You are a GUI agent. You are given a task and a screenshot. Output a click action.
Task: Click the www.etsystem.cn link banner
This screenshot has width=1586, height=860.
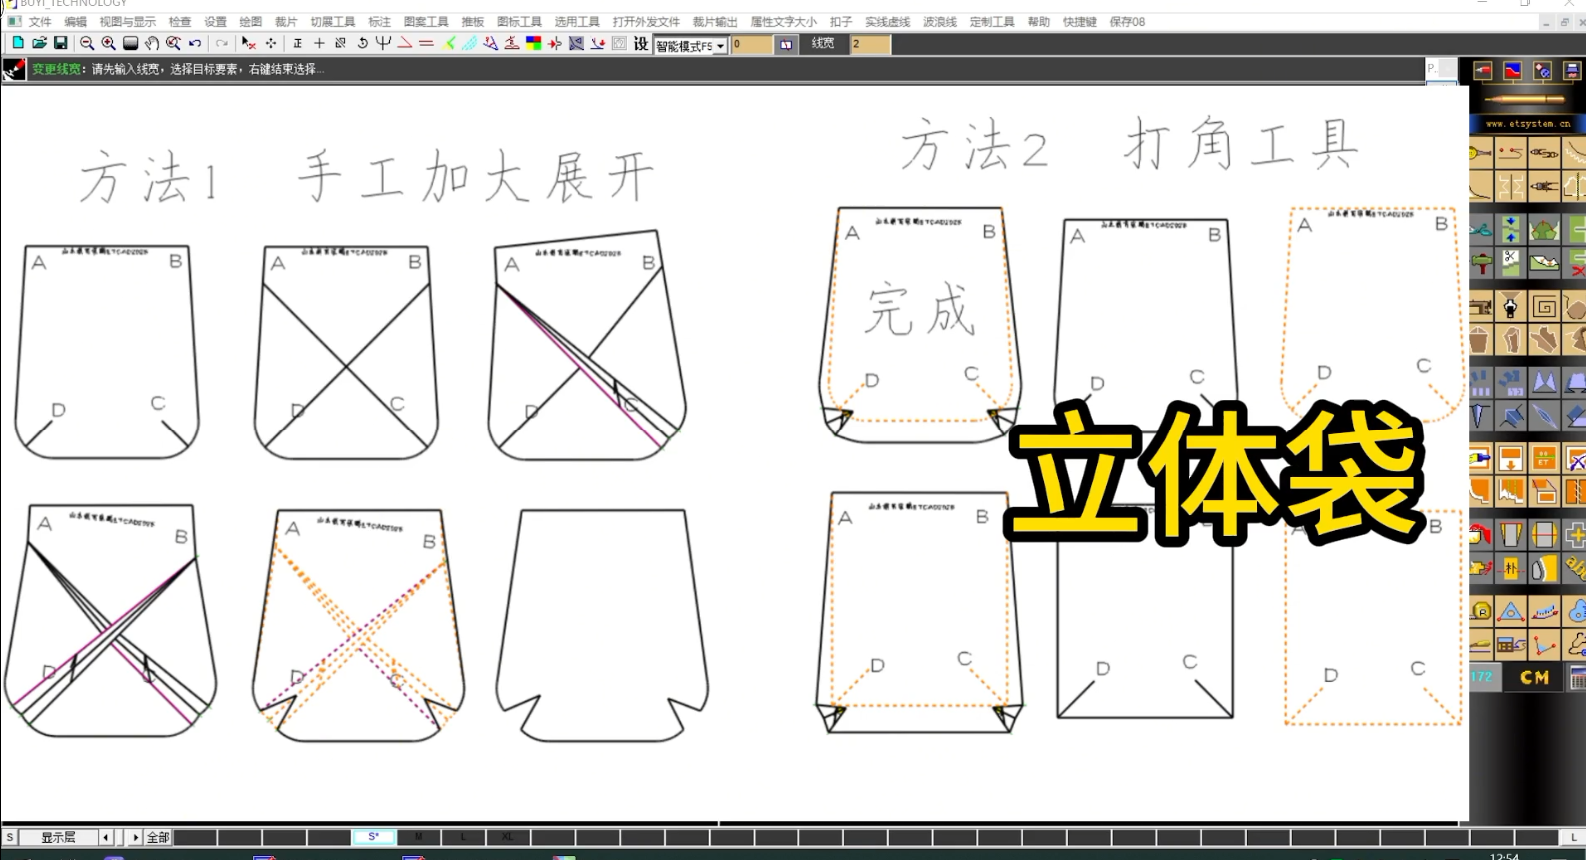(1527, 124)
